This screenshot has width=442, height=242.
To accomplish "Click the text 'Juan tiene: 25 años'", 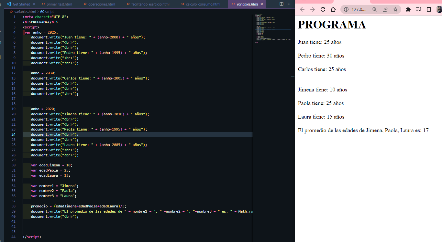I will (320, 42).
